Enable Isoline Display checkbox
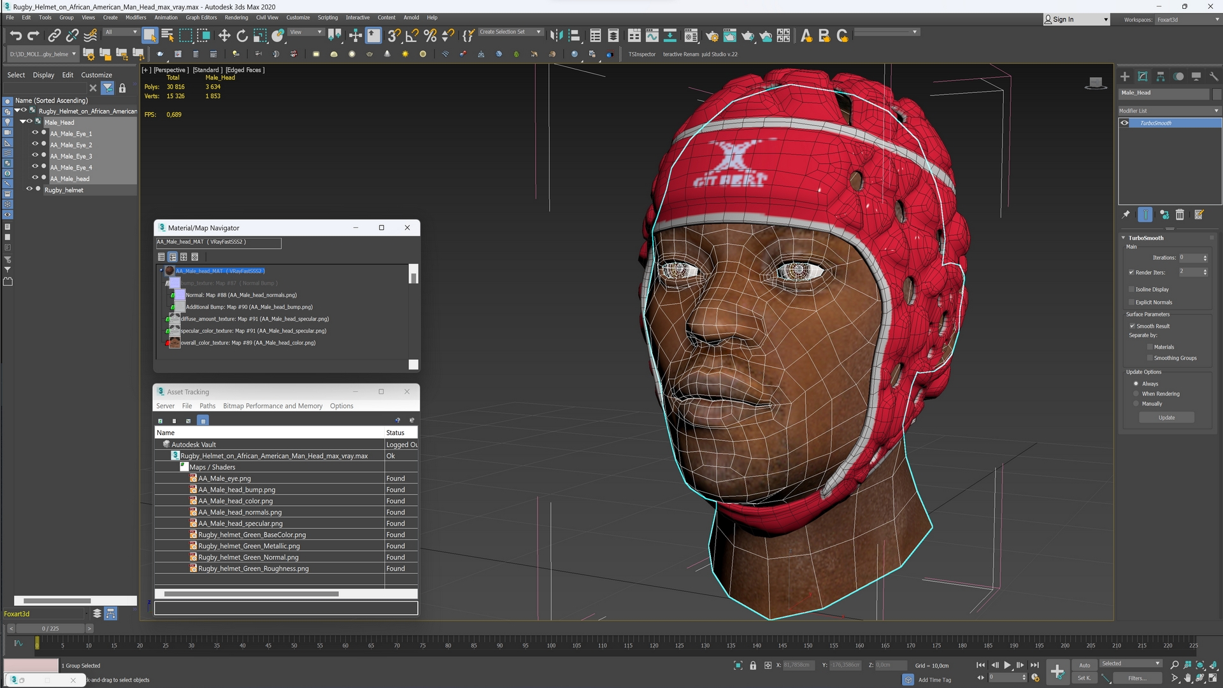 click(1131, 289)
